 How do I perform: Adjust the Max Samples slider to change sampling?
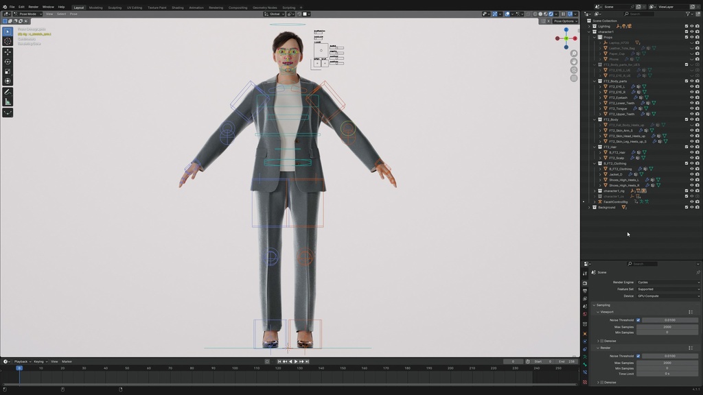click(667, 327)
